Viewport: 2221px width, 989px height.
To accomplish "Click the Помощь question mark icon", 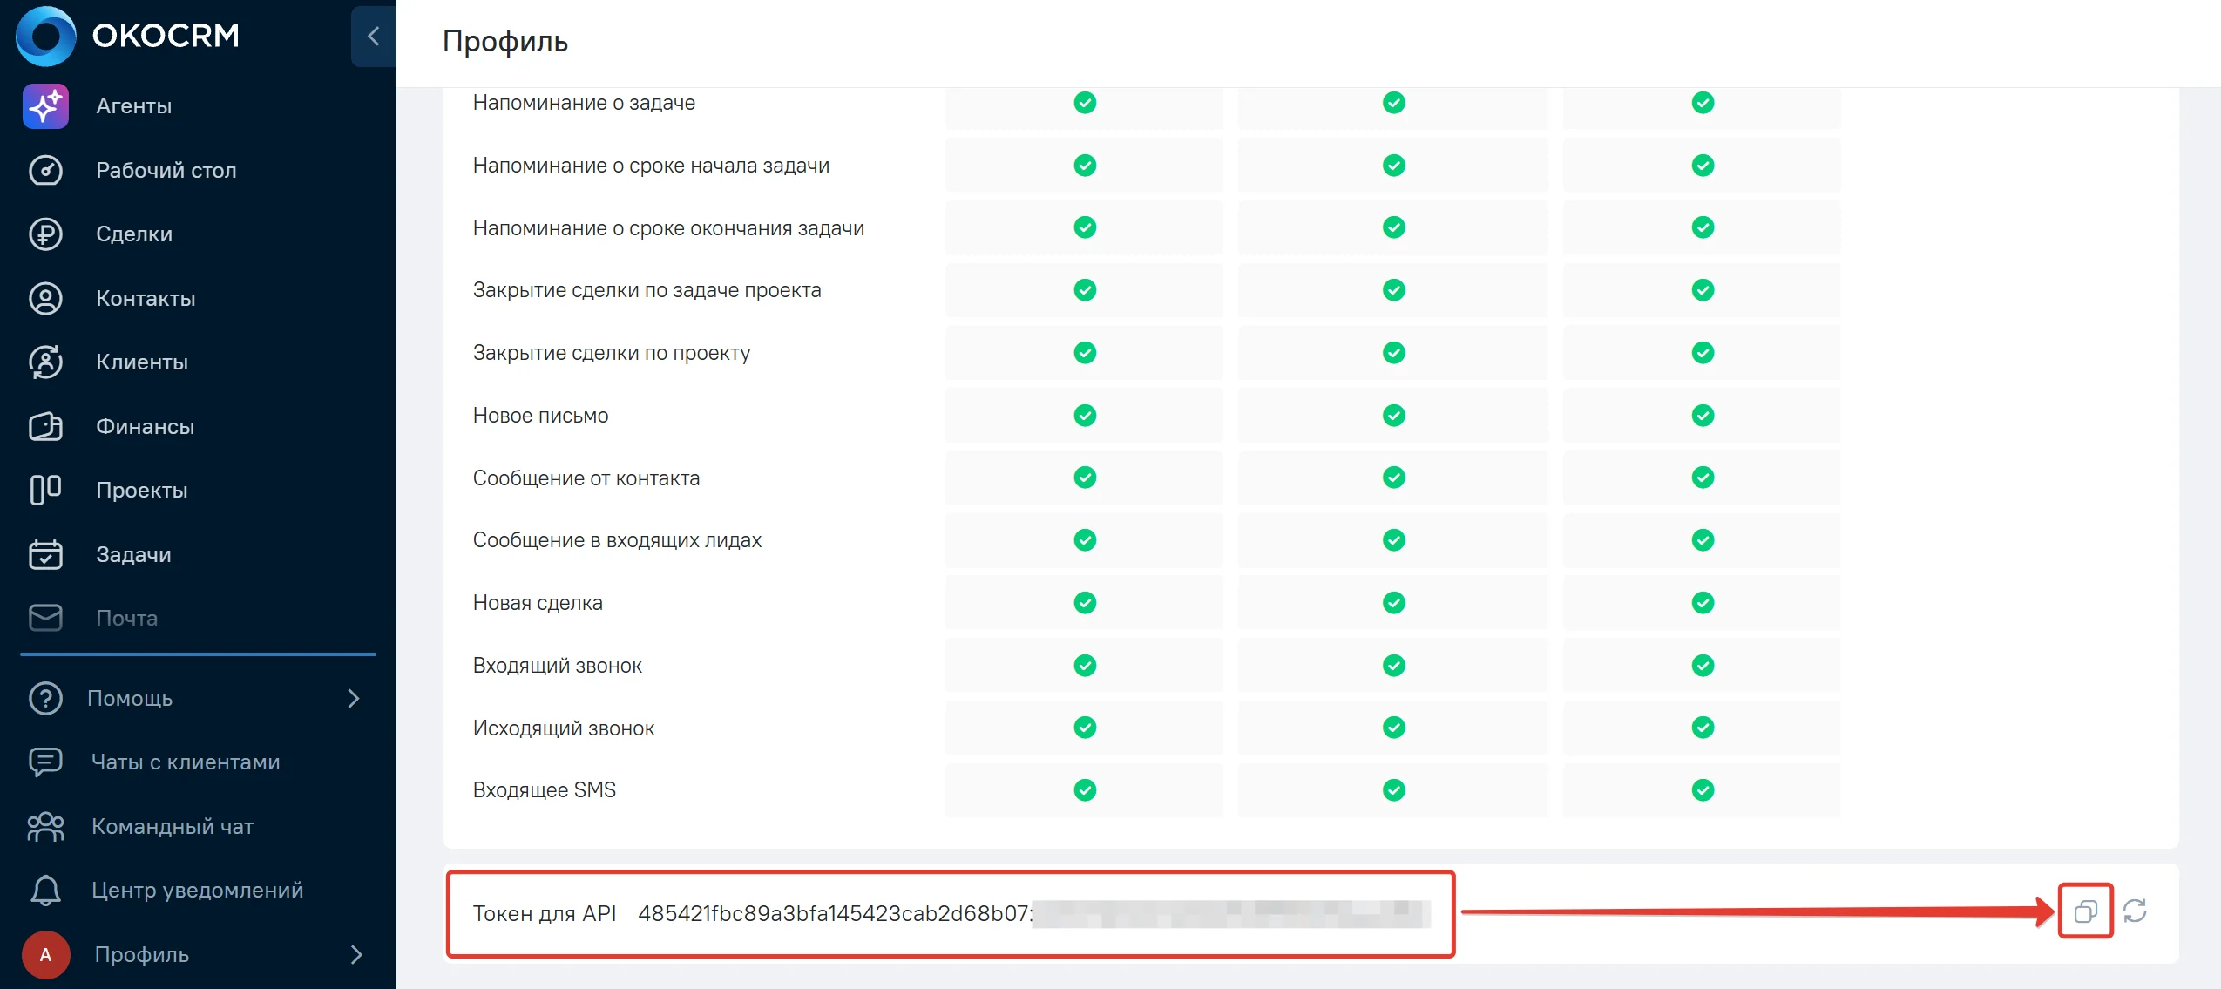I will click(45, 698).
